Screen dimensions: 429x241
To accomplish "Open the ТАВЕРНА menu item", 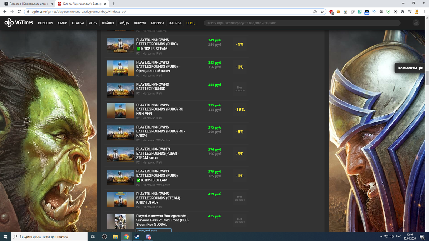I will (157, 23).
